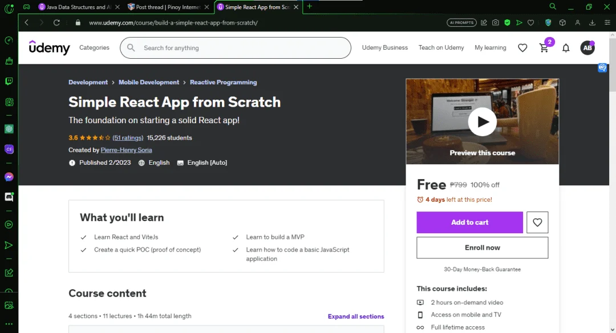Go to Reactive Programming breadcrumb
The width and height of the screenshot is (616, 333).
223,82
